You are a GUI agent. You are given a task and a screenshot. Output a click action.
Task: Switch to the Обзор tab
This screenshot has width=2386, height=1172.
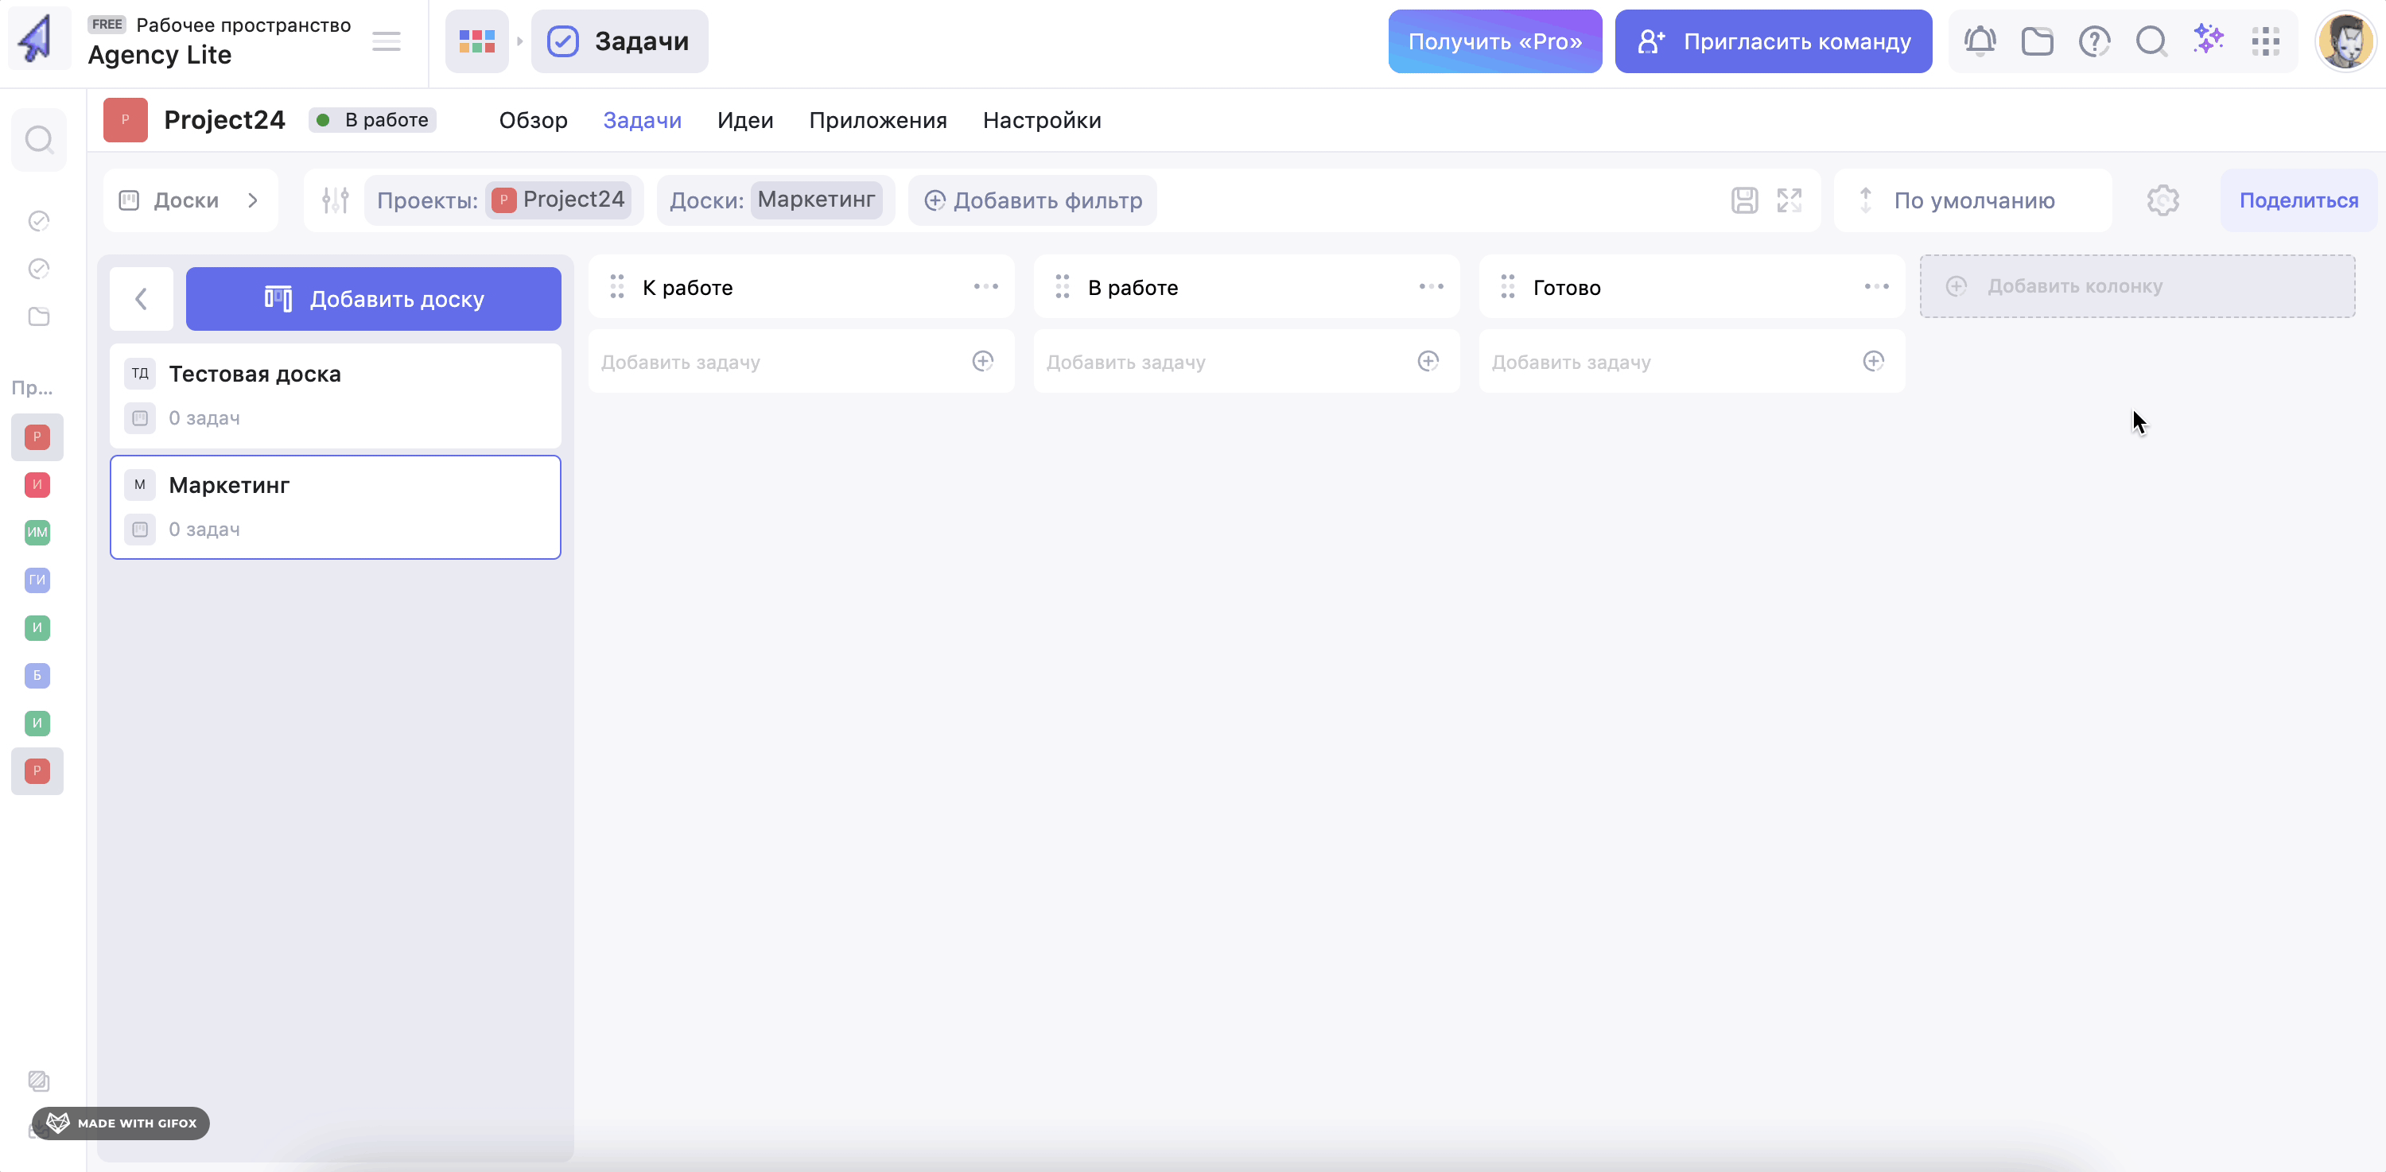tap(533, 120)
